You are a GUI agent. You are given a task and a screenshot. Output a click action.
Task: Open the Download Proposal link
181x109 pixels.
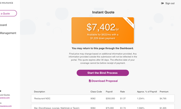[x=103, y=81]
